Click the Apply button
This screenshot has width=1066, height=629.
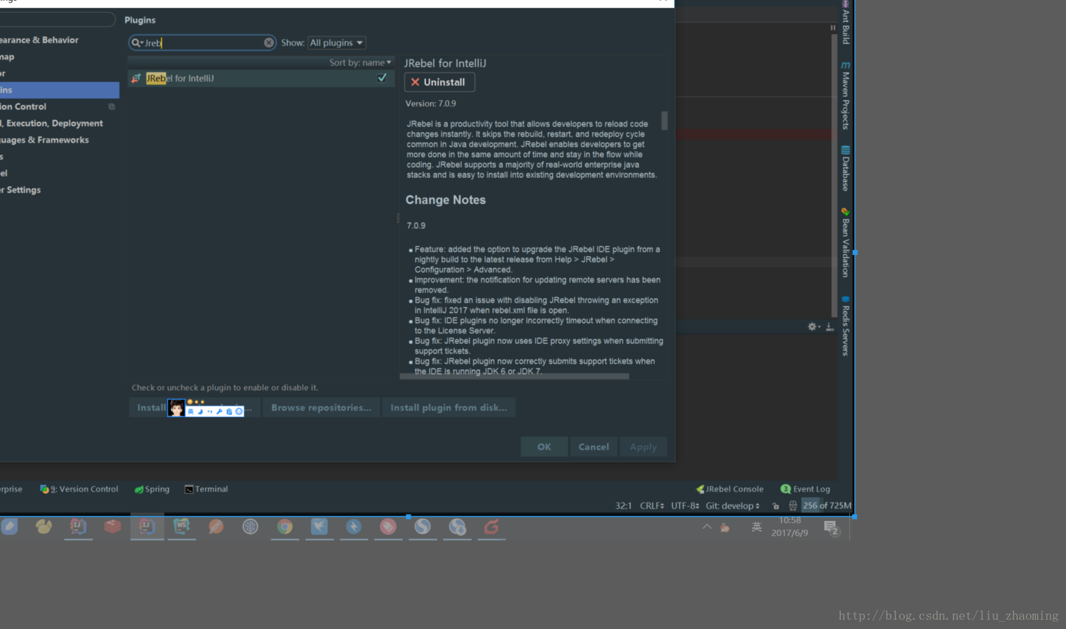643,447
